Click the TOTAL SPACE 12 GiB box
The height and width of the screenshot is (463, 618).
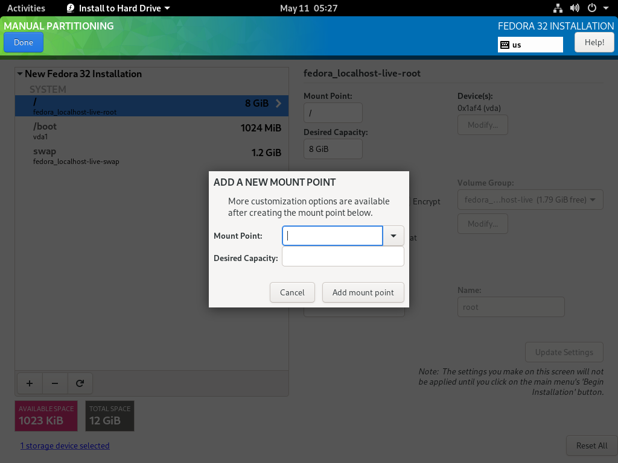pyautogui.click(x=110, y=416)
